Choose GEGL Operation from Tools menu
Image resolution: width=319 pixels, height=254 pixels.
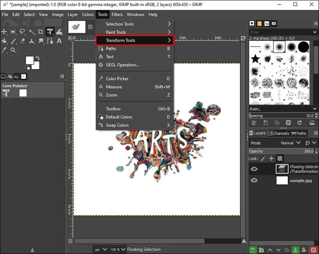point(135,65)
